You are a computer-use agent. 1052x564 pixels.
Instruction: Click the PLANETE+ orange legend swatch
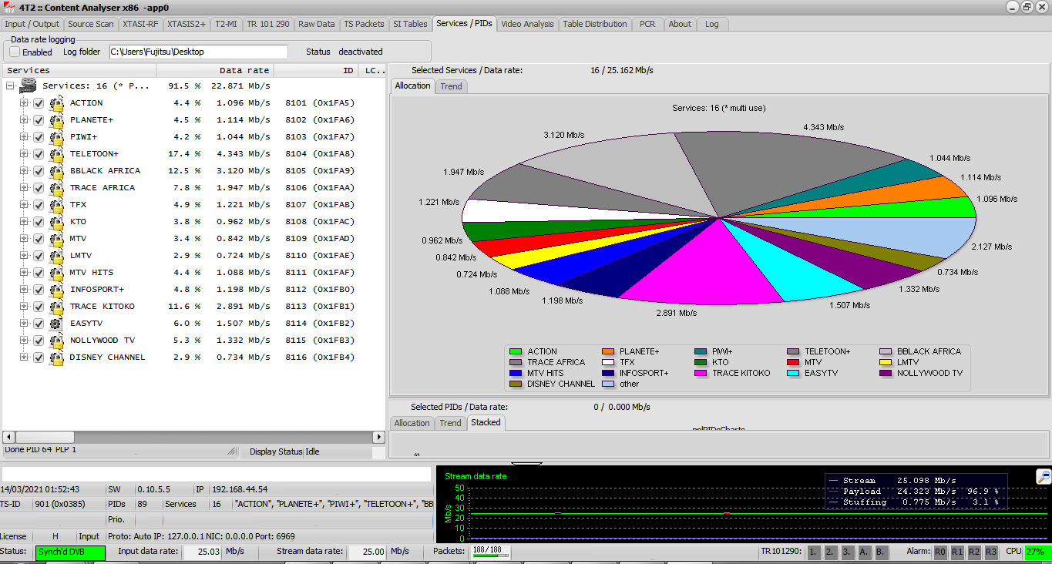pyautogui.click(x=608, y=351)
